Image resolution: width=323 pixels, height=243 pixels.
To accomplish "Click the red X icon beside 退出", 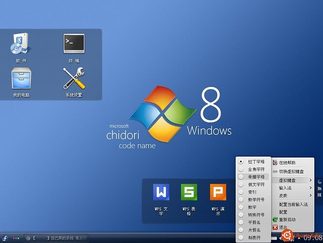I will (275, 227).
